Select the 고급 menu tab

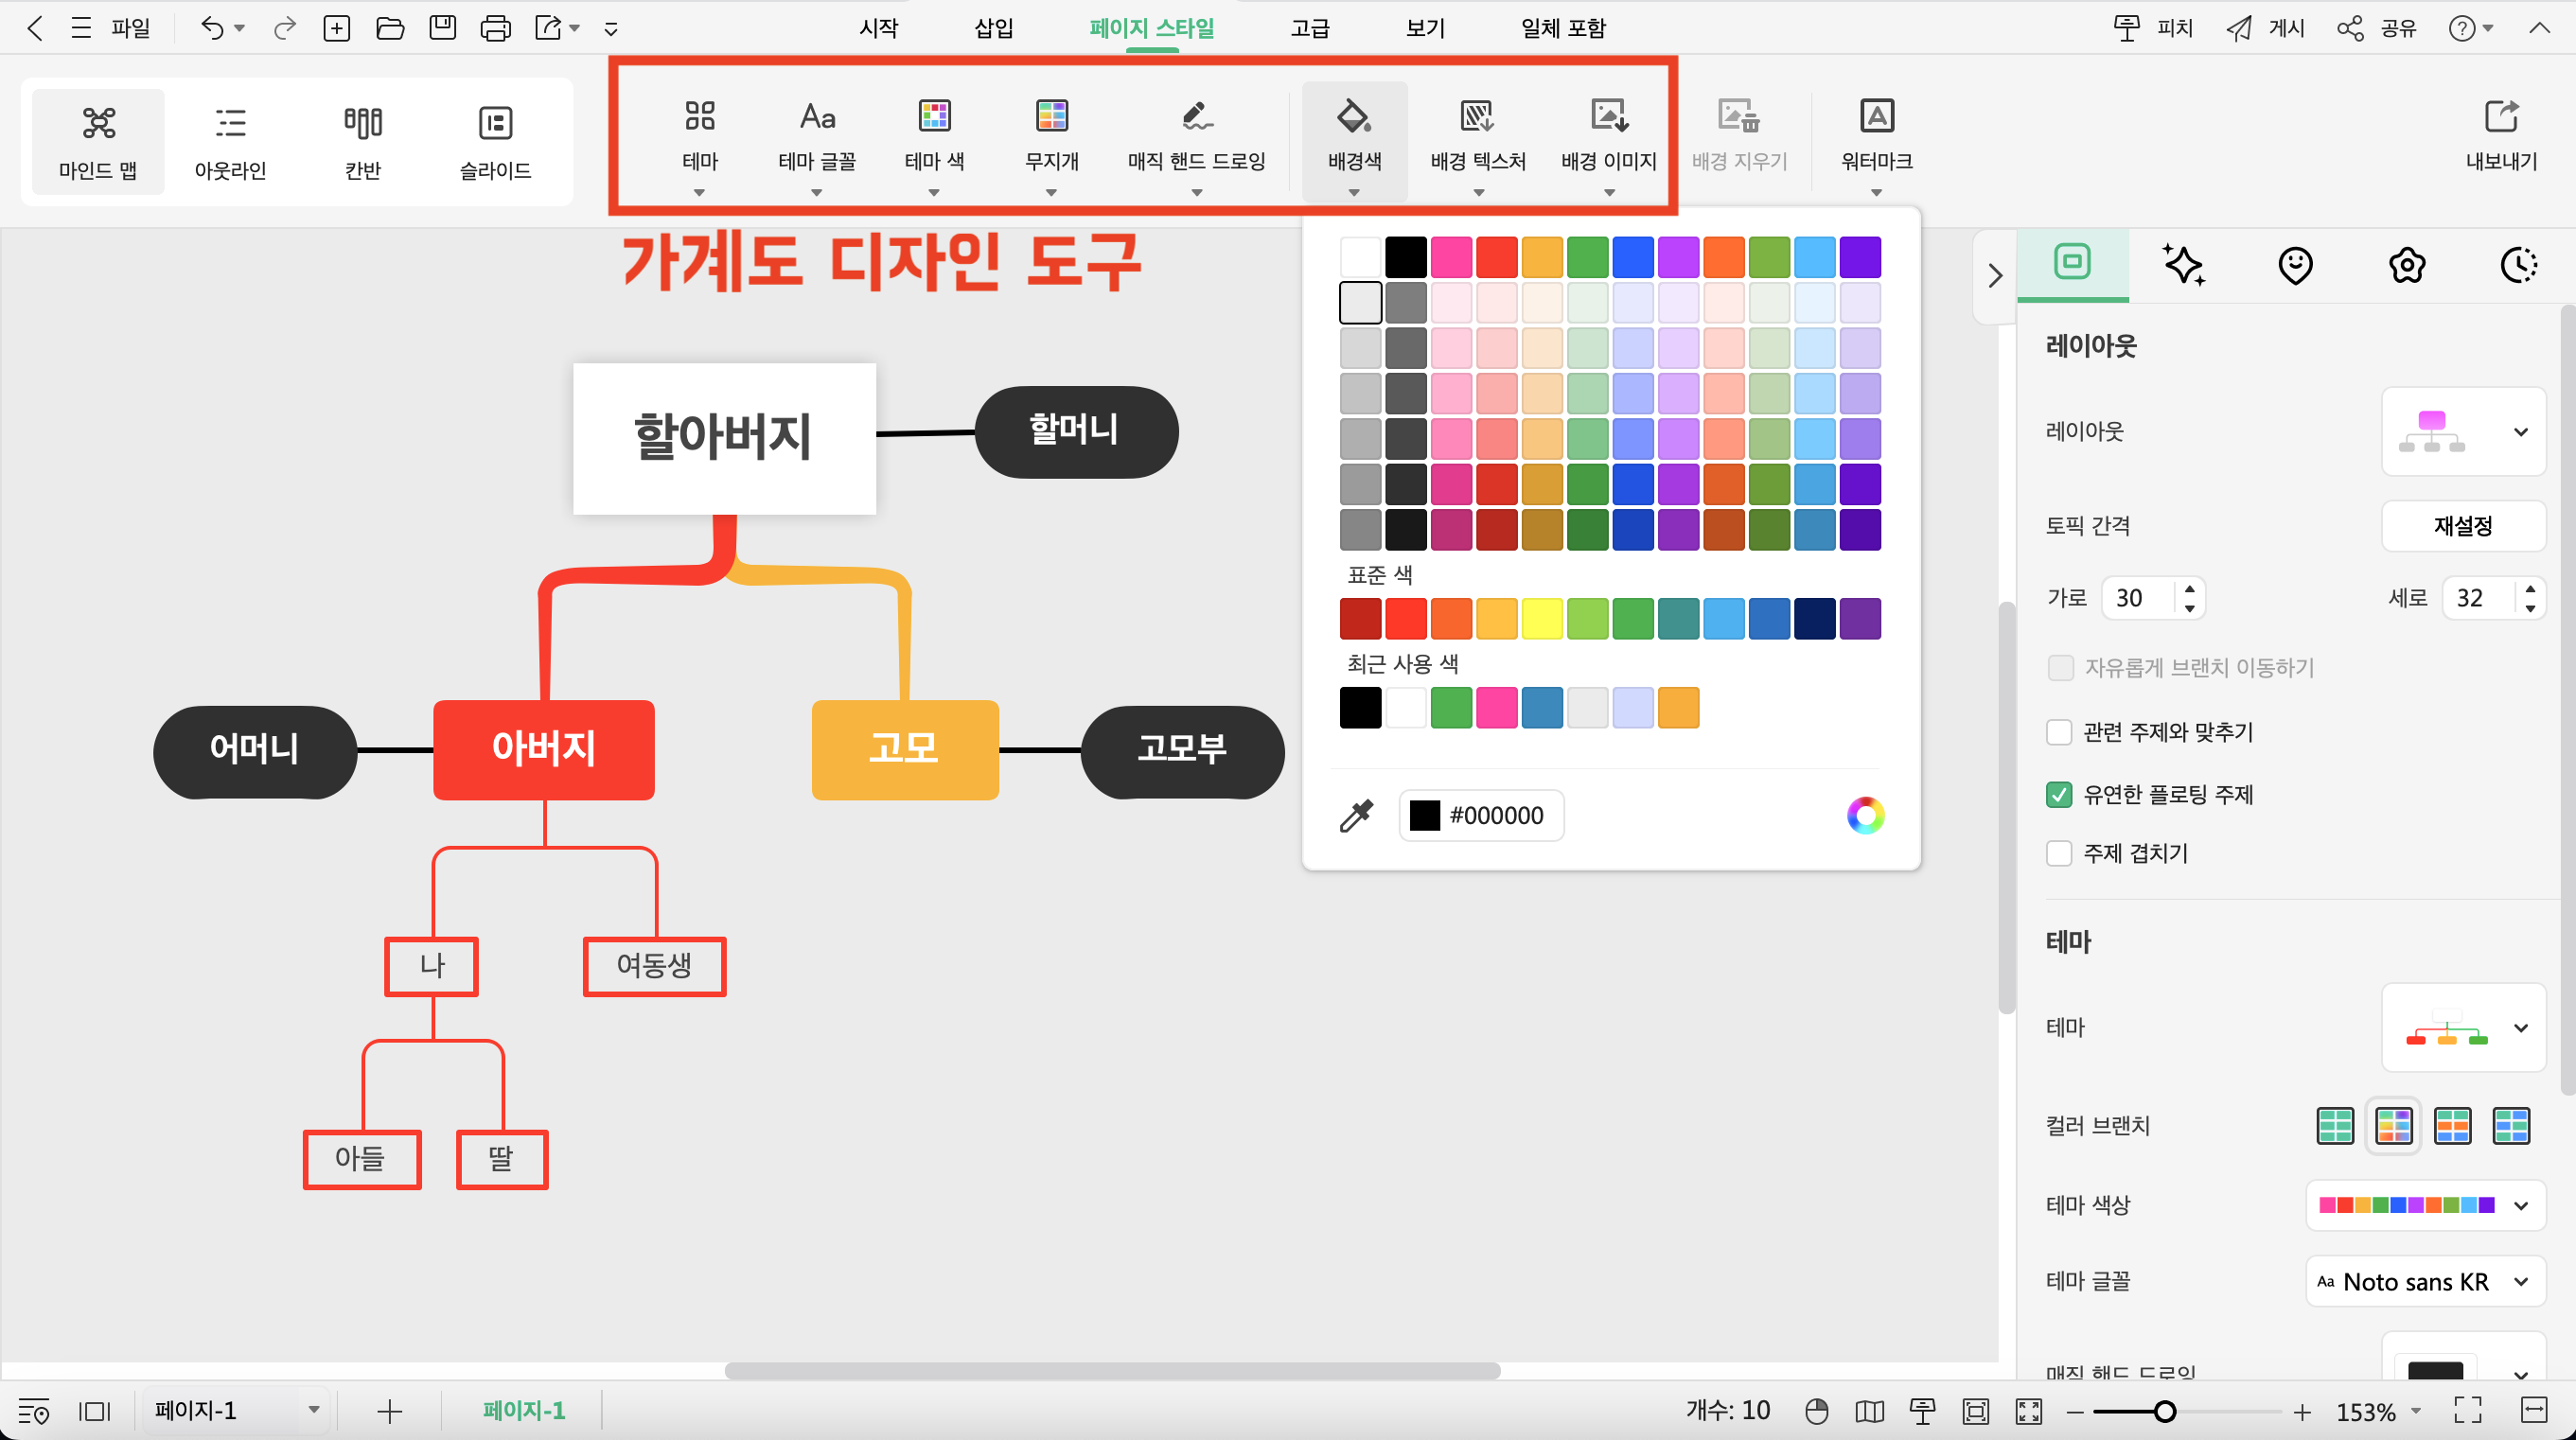1308,26
